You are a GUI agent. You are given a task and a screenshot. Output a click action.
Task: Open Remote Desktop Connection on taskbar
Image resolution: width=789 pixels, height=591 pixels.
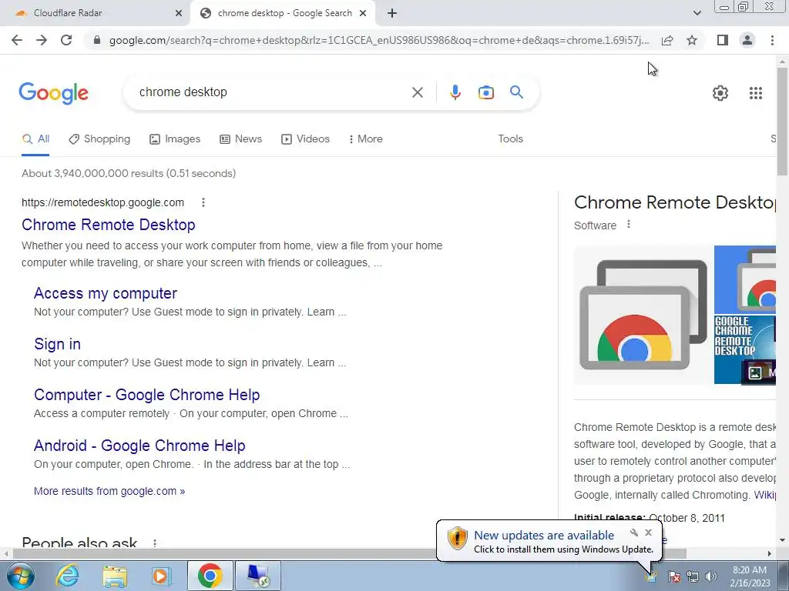[x=257, y=576]
